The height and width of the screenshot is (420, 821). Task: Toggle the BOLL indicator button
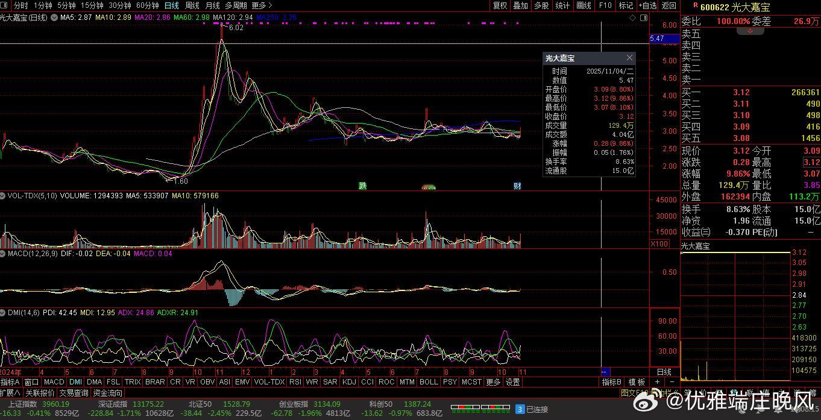(428, 382)
